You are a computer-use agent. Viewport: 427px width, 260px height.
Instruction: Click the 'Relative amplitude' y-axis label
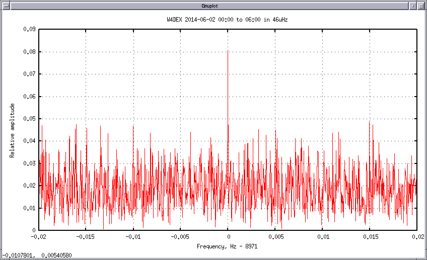point(12,130)
